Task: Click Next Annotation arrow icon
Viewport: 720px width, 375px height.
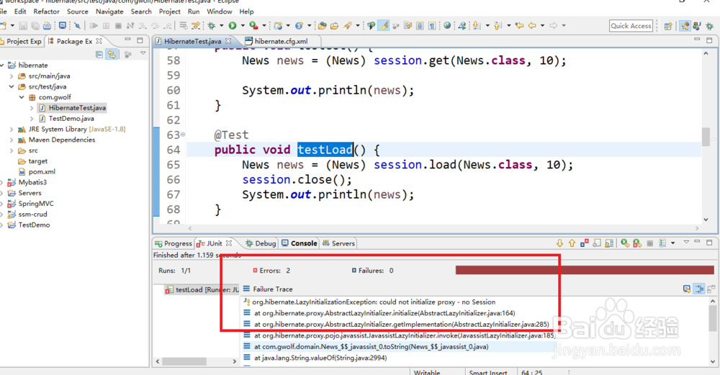Action: pos(477,26)
